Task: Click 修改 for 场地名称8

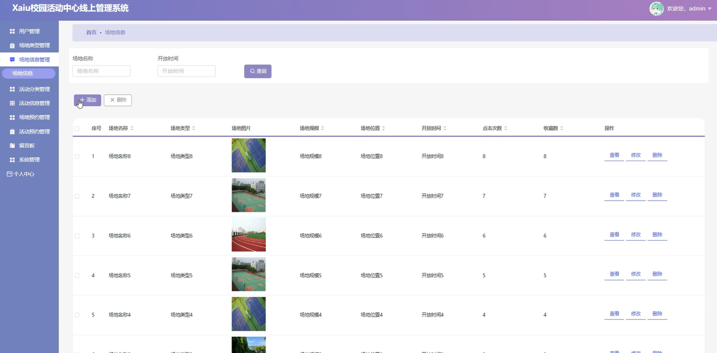Action: (x=636, y=156)
